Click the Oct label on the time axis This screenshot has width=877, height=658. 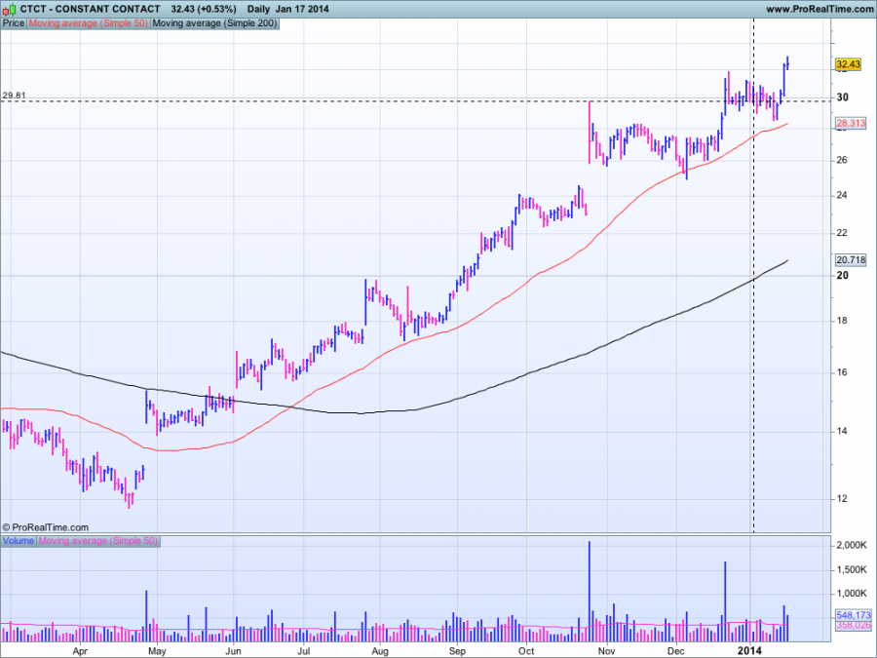point(526,651)
